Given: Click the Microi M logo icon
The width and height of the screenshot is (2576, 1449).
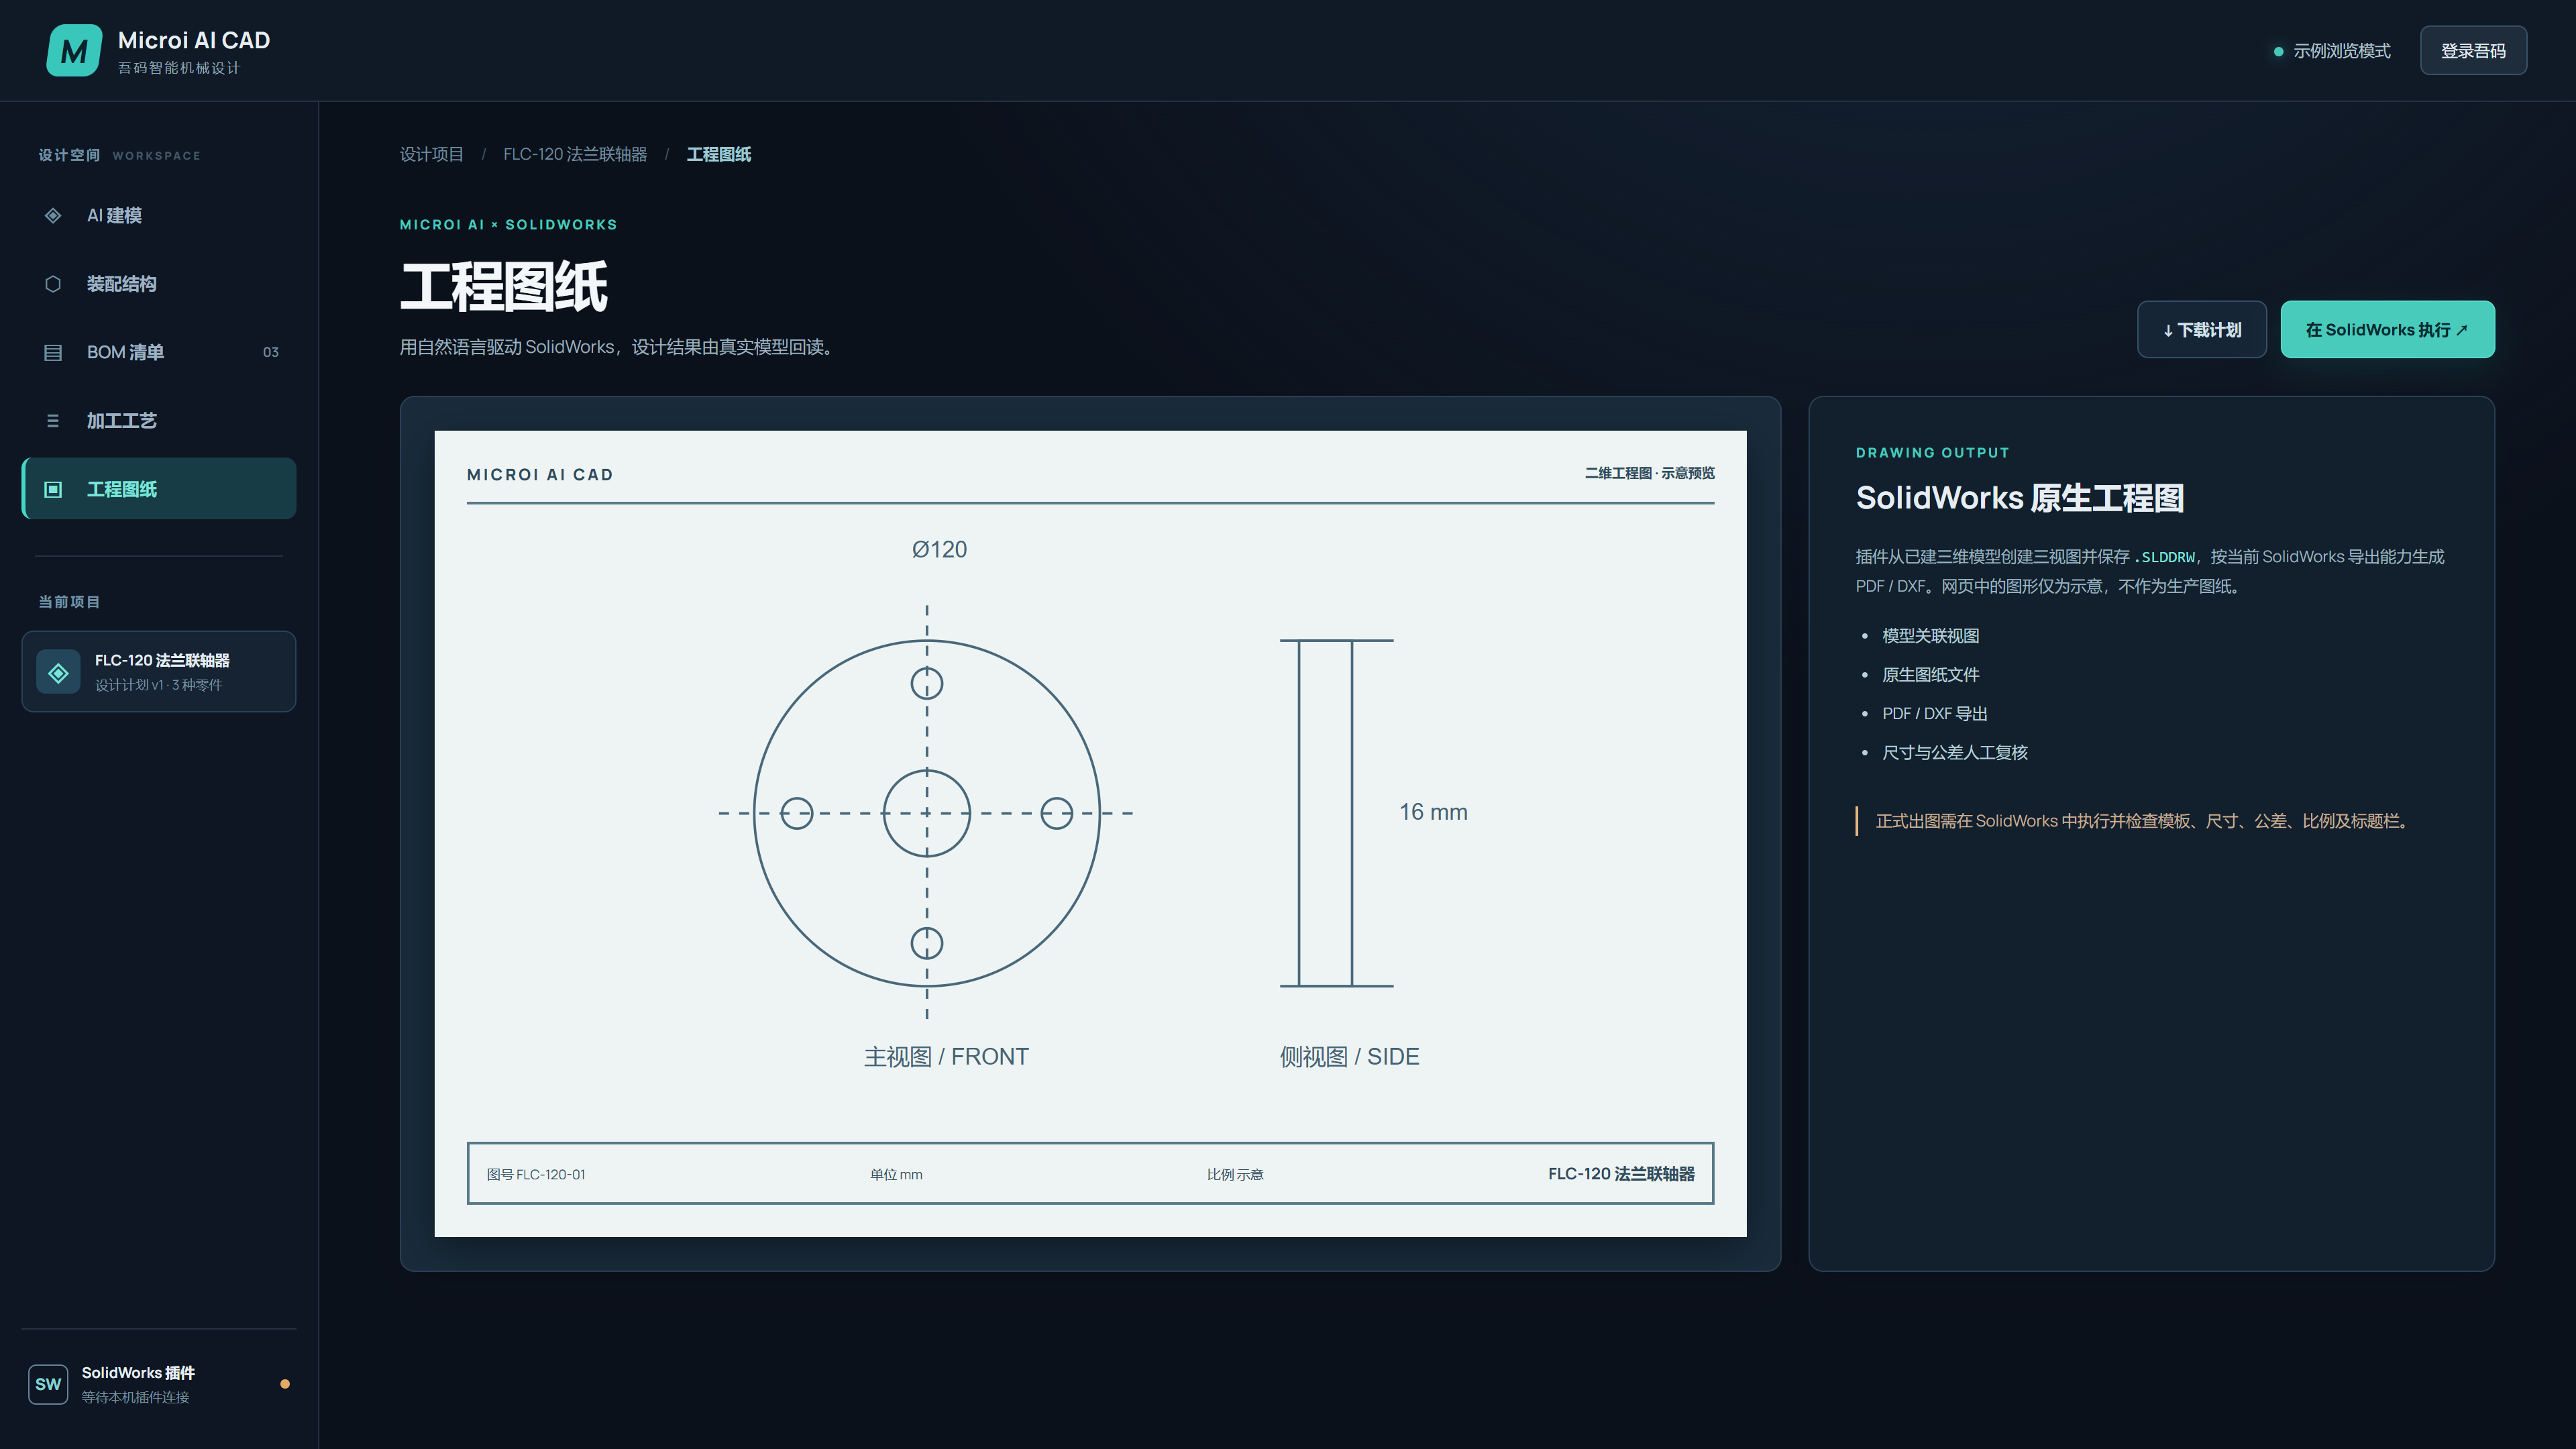Looking at the screenshot, I should click(74, 50).
